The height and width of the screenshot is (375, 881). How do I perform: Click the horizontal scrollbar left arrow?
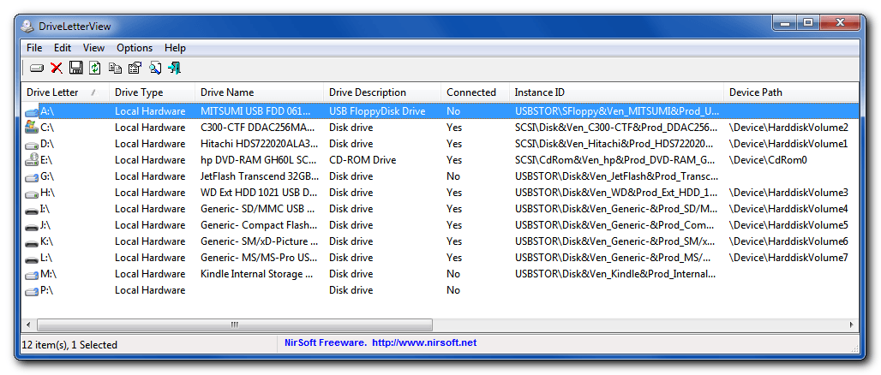point(30,324)
